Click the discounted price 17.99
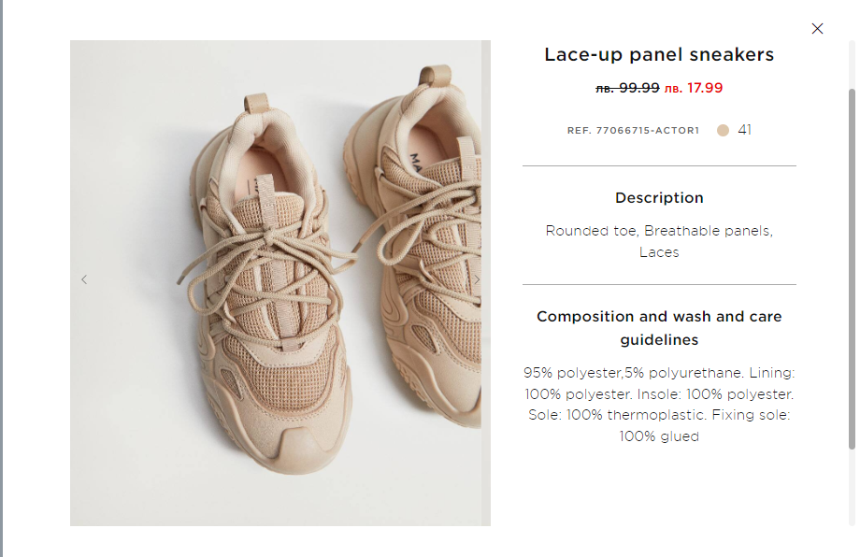This screenshot has width=860, height=557. click(694, 89)
